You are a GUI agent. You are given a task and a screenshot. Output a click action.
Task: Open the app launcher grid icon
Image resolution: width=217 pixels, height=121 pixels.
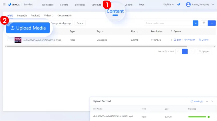pyautogui.click(x=4, y=5)
